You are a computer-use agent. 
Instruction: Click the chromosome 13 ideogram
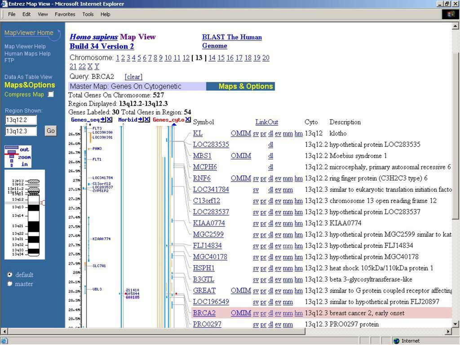[x=33, y=218]
